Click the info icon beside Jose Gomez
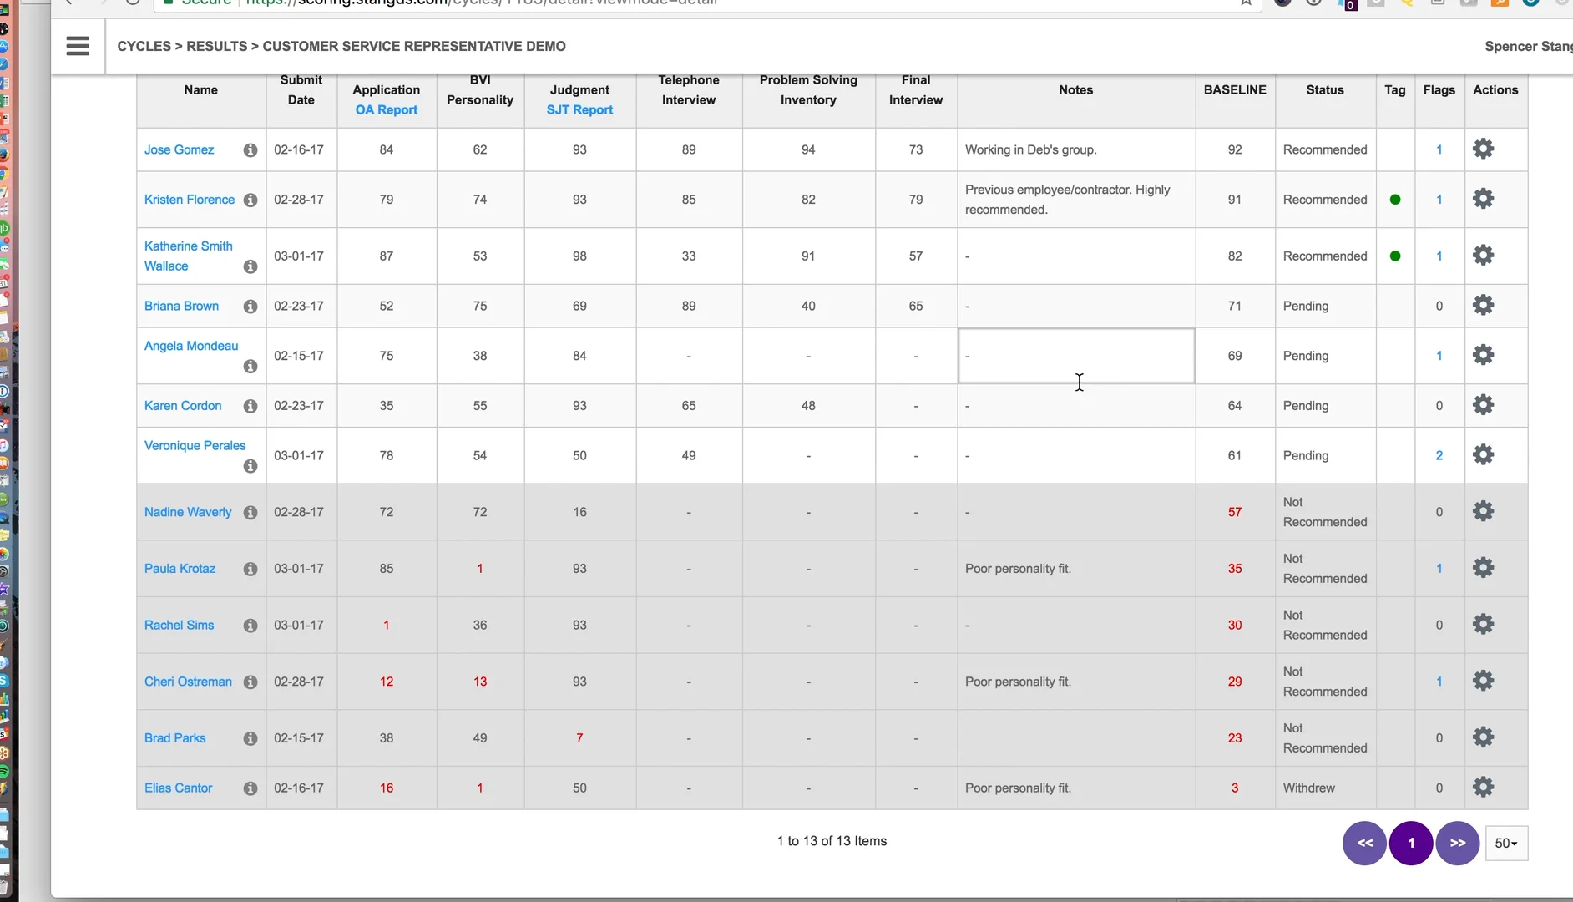The height and width of the screenshot is (902, 1573). 250,150
